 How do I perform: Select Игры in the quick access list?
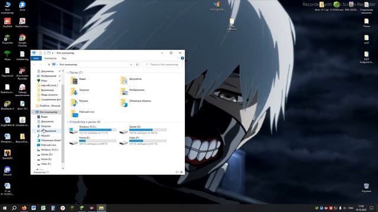[x=42, y=81]
